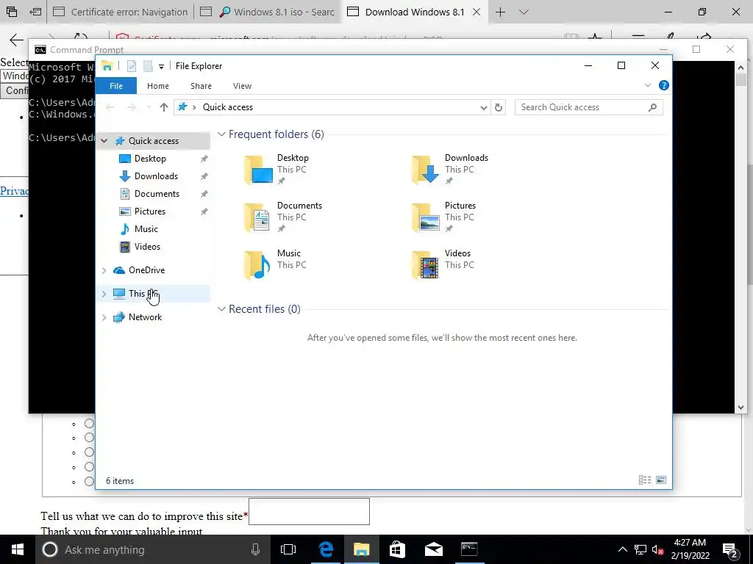Open a new Edge browser tab
The height and width of the screenshot is (564, 753).
500,12
